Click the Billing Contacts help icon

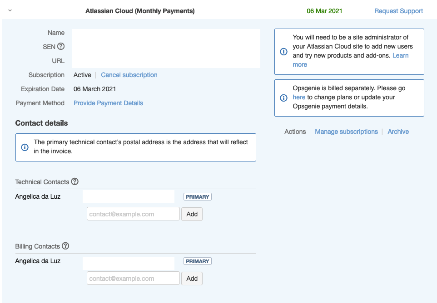click(x=65, y=246)
